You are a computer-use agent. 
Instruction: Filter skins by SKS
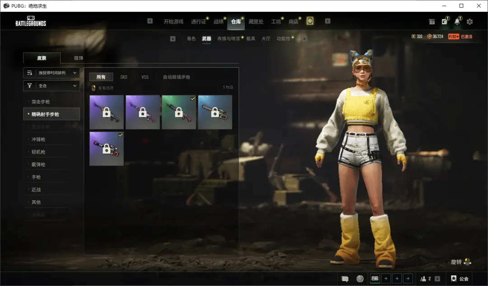124,77
